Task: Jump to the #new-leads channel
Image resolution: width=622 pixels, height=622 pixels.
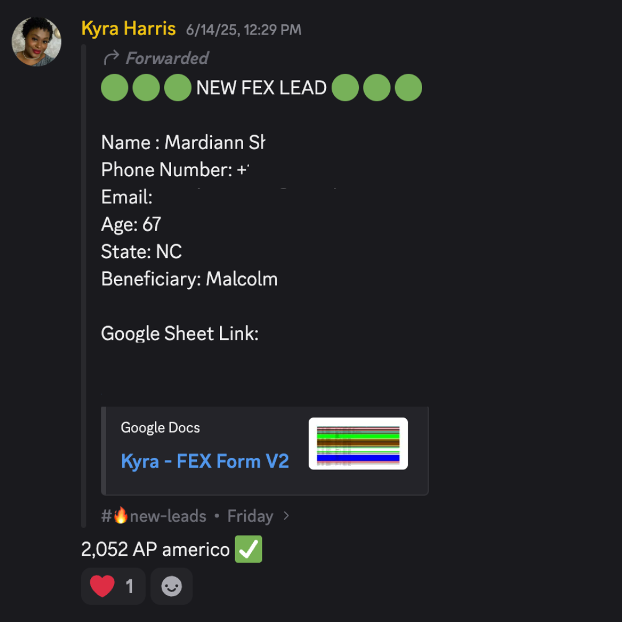Action: [154, 516]
